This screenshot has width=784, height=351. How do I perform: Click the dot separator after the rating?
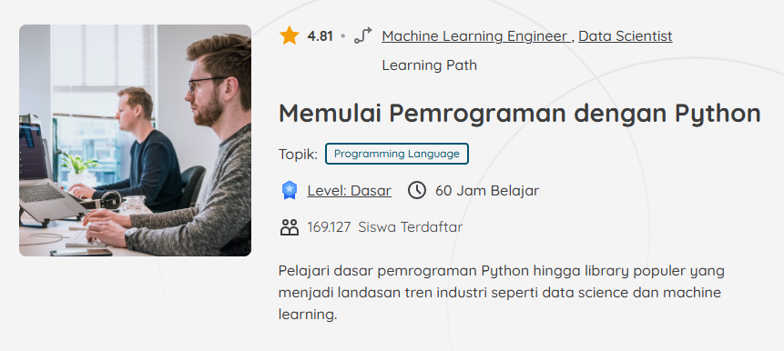(x=343, y=36)
